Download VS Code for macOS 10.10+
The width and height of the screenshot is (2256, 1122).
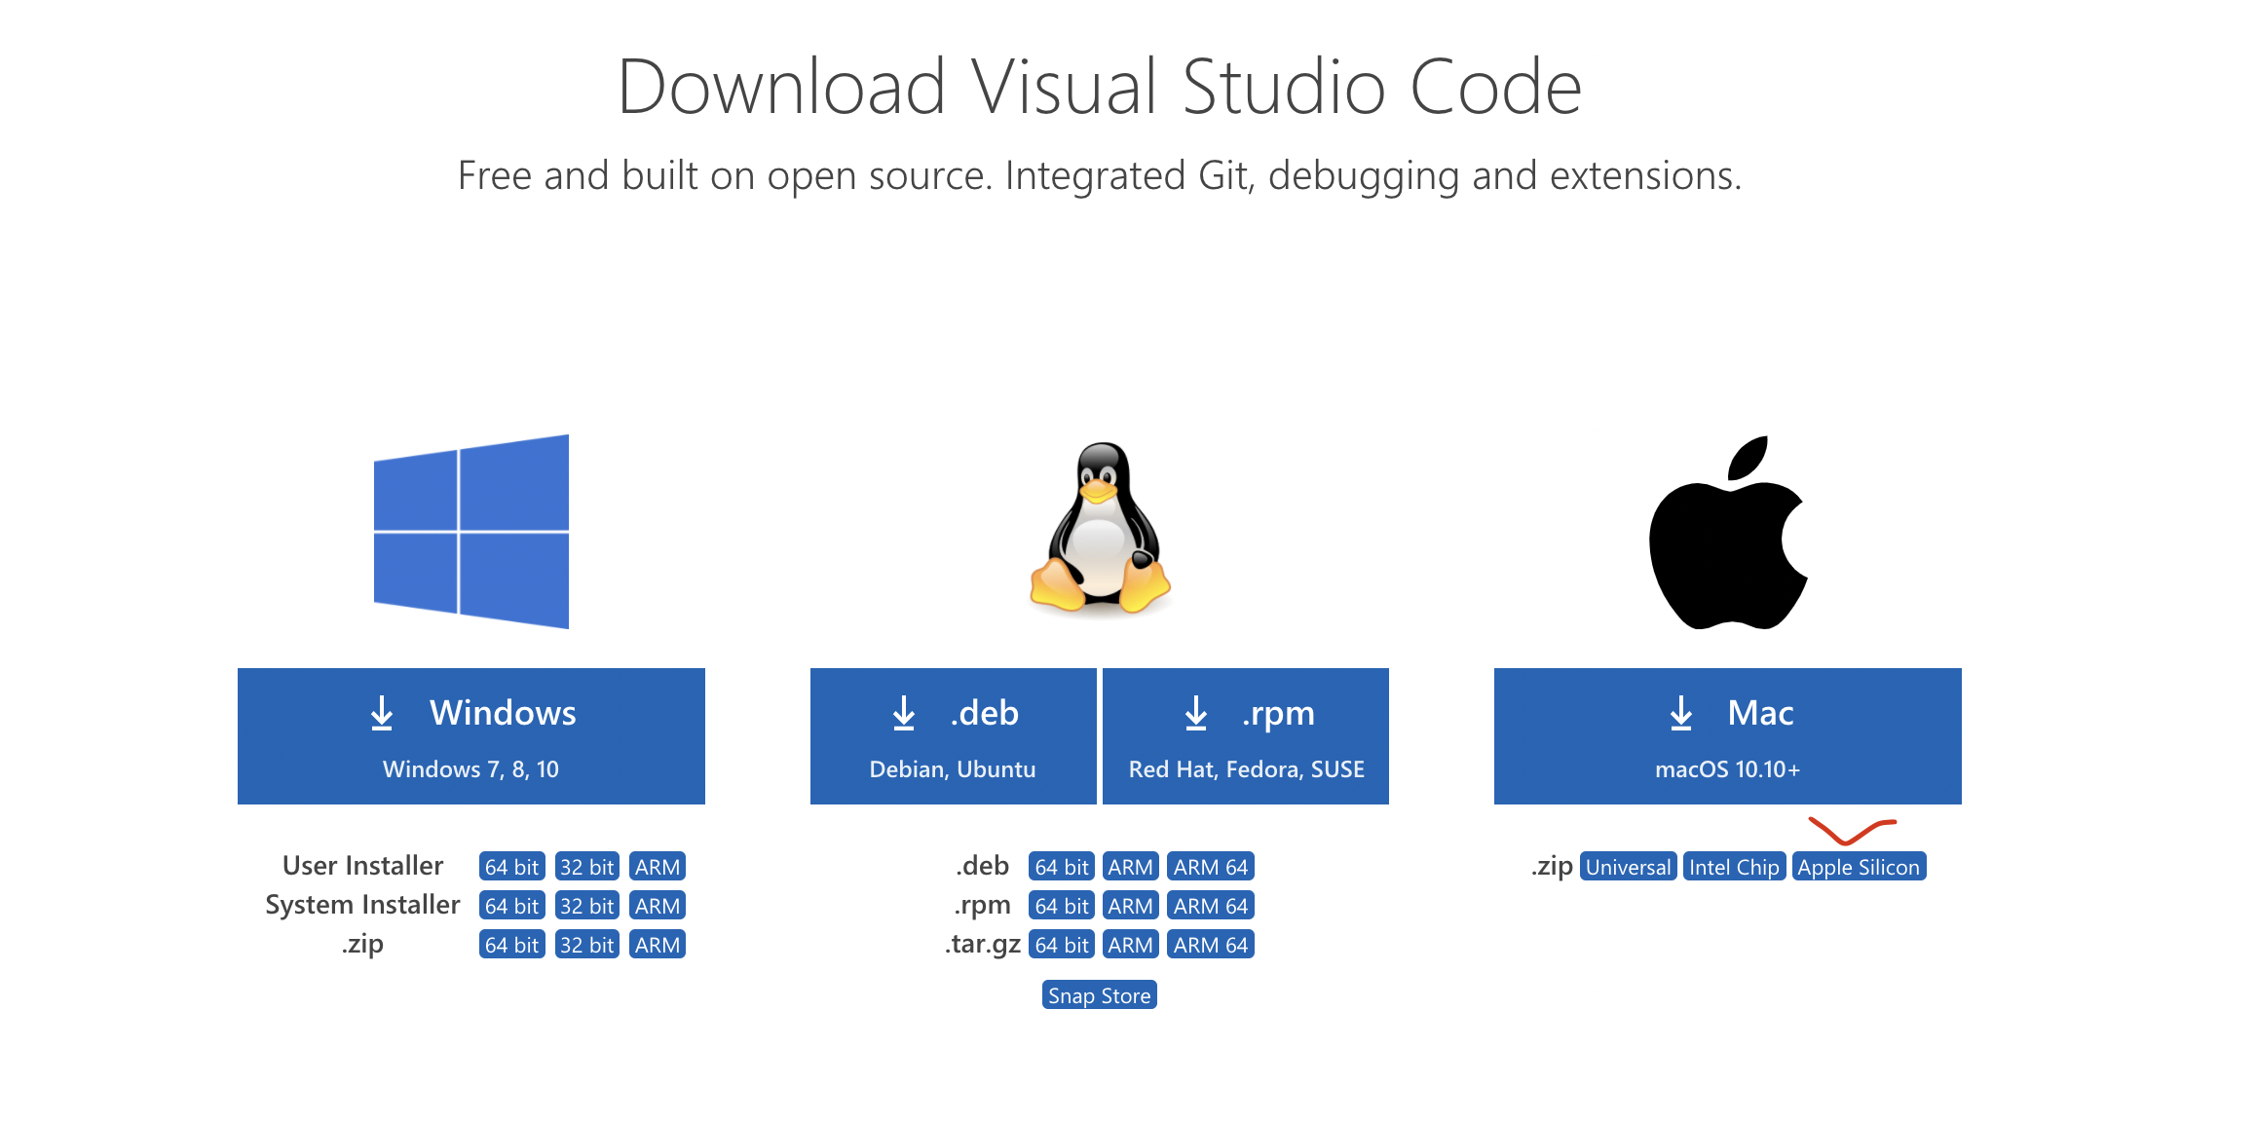[1728, 736]
